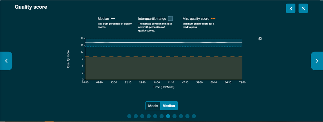The height and width of the screenshot is (122, 323).
Task: Jump to the last carousel dot
Action: (194, 116)
